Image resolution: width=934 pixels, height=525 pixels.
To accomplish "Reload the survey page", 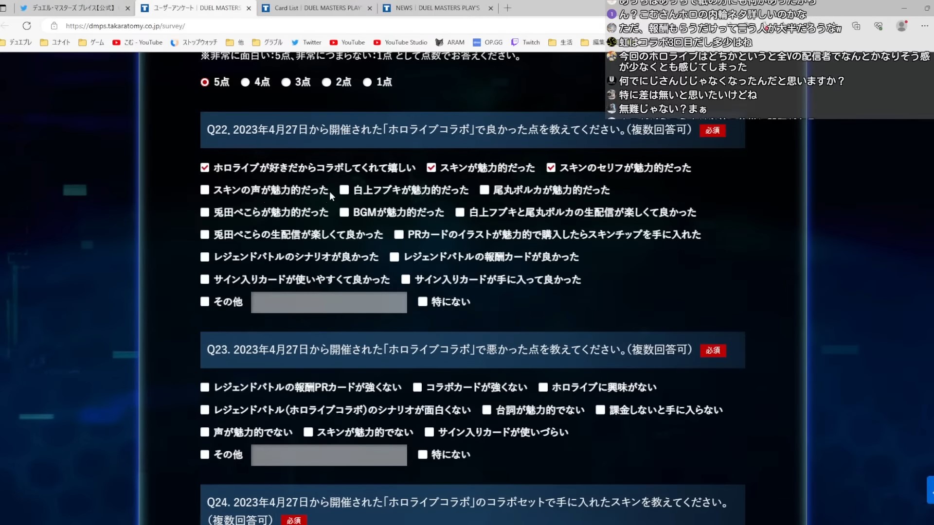I will (27, 26).
